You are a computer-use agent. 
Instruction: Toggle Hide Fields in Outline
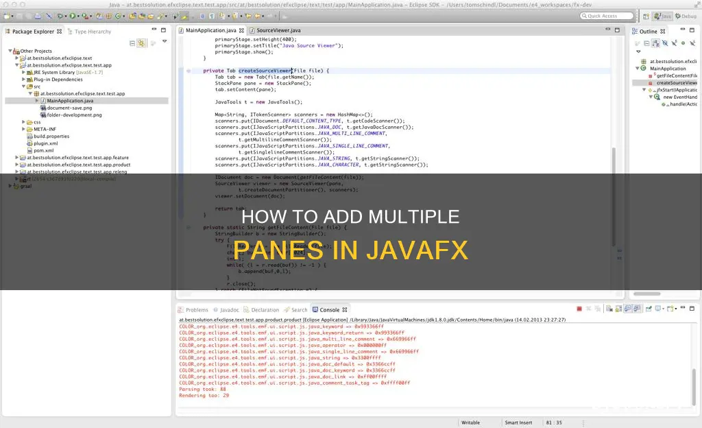click(x=665, y=43)
